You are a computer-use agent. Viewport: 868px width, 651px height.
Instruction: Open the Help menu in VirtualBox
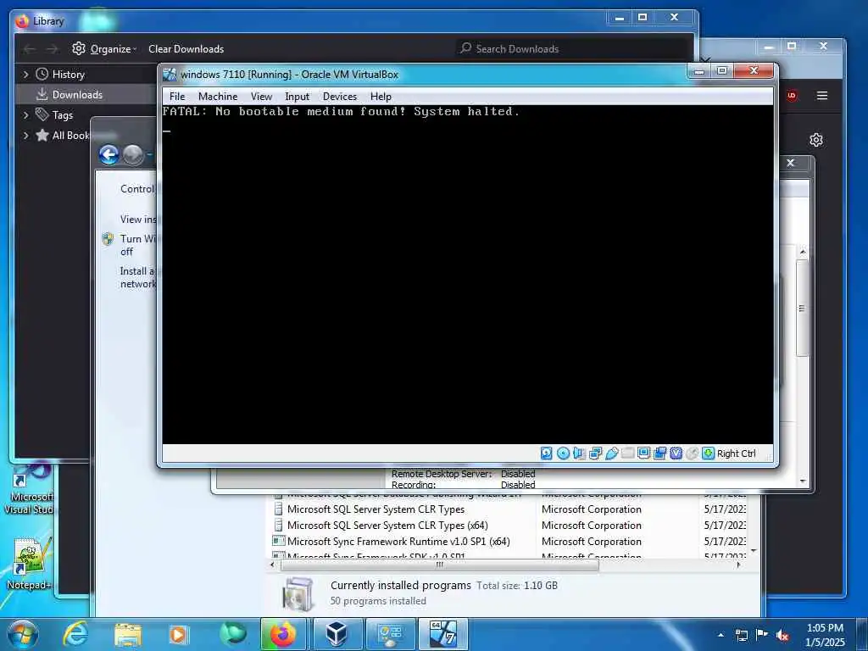tap(381, 97)
